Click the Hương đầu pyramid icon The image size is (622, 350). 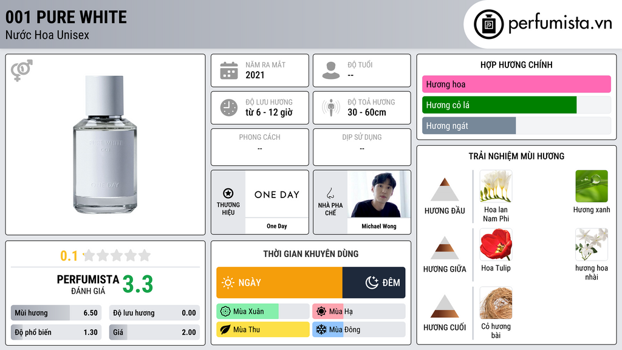click(x=445, y=190)
